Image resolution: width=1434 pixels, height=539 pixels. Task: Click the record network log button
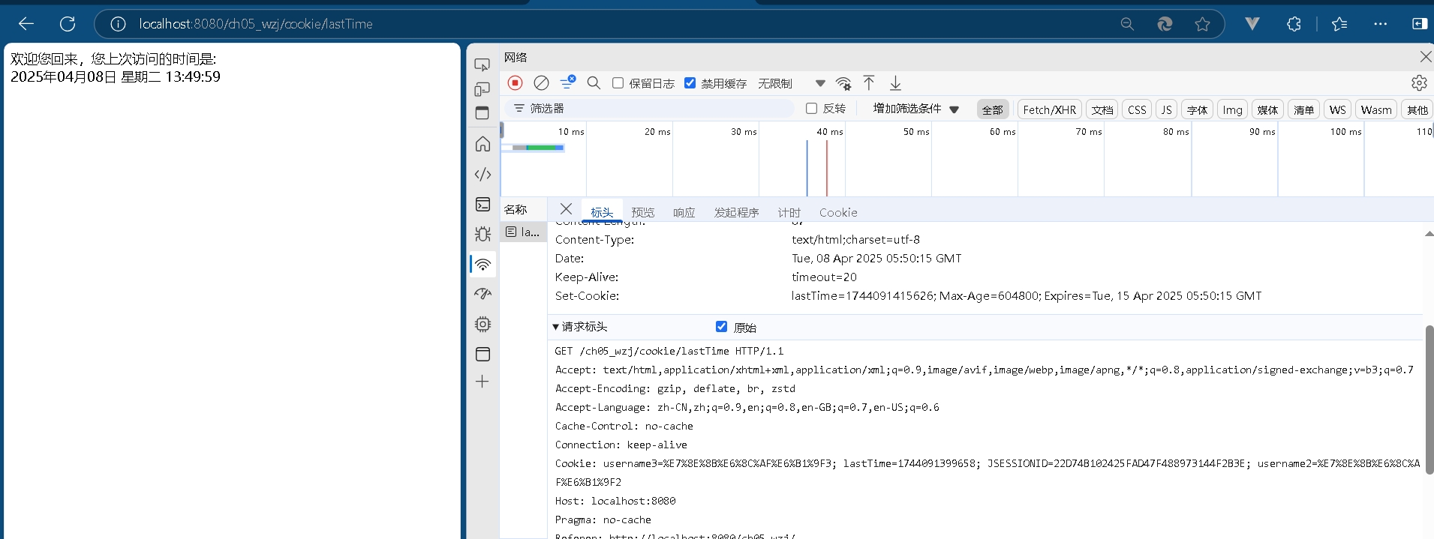[515, 83]
